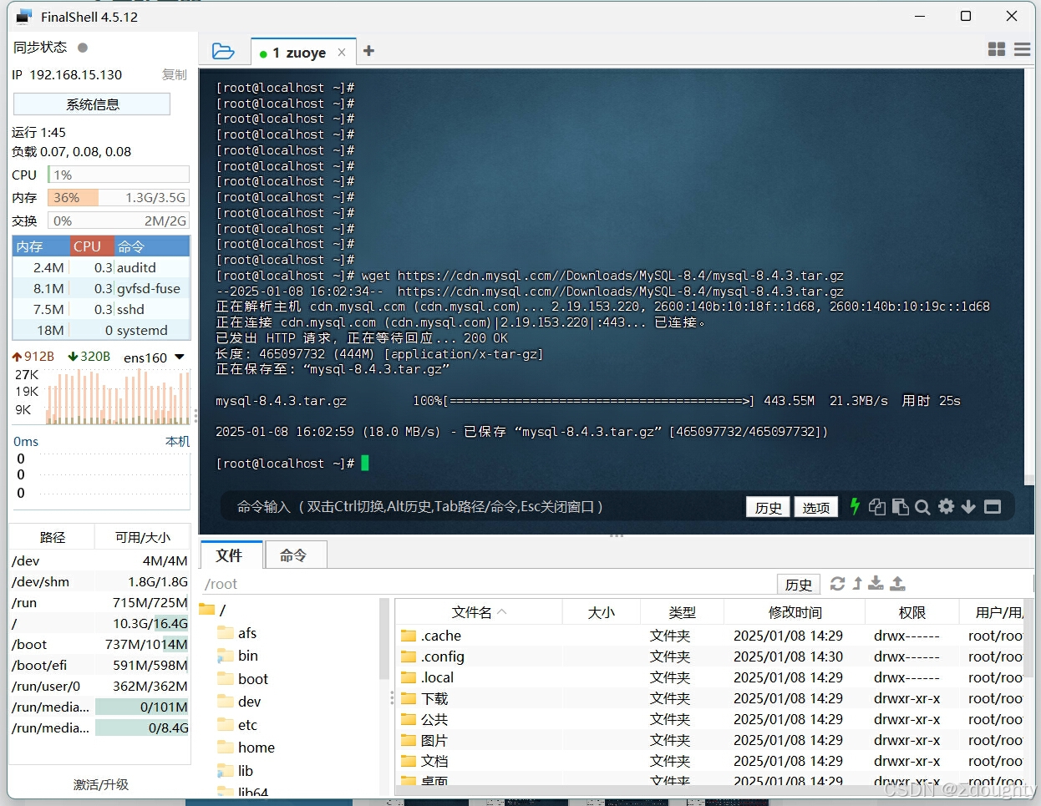
Task: Select the lib folder in the tree
Action: tap(236, 771)
